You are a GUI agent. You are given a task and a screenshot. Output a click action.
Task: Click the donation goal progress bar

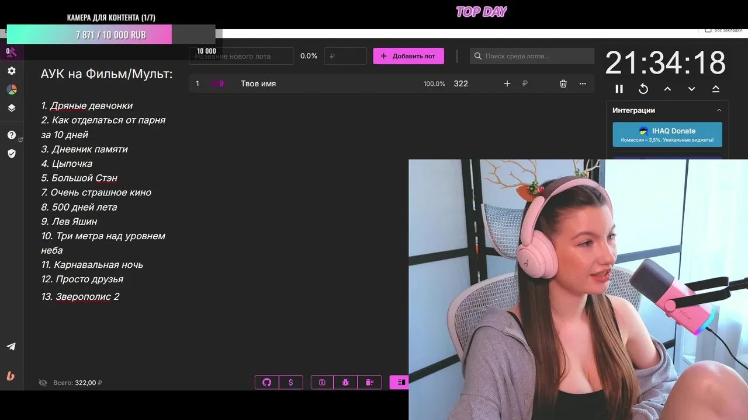point(111,34)
